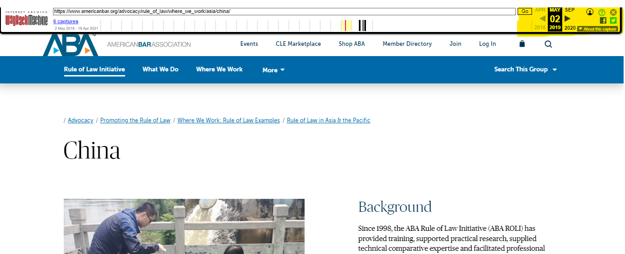This screenshot has width=625, height=254.
Task: Open the More dropdown menu
Action: (273, 70)
